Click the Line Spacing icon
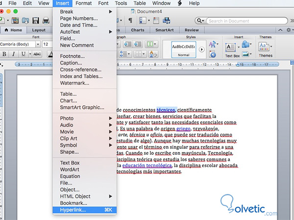The height and width of the screenshot is (220, 294). (x=123, y=54)
